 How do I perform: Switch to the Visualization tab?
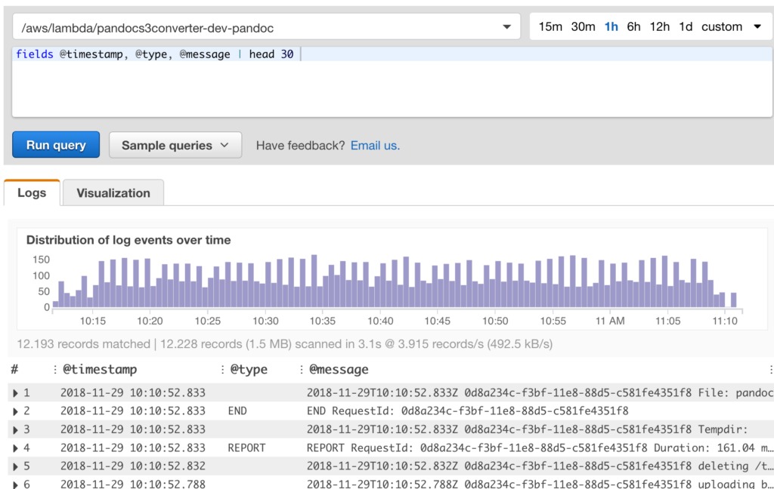click(113, 192)
